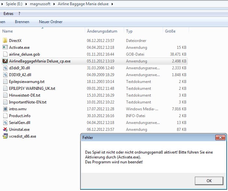228x191 pixels.
Task: Expand the arrow after Airline Baggage Mania deluxe
Action: click(x=112, y=4)
